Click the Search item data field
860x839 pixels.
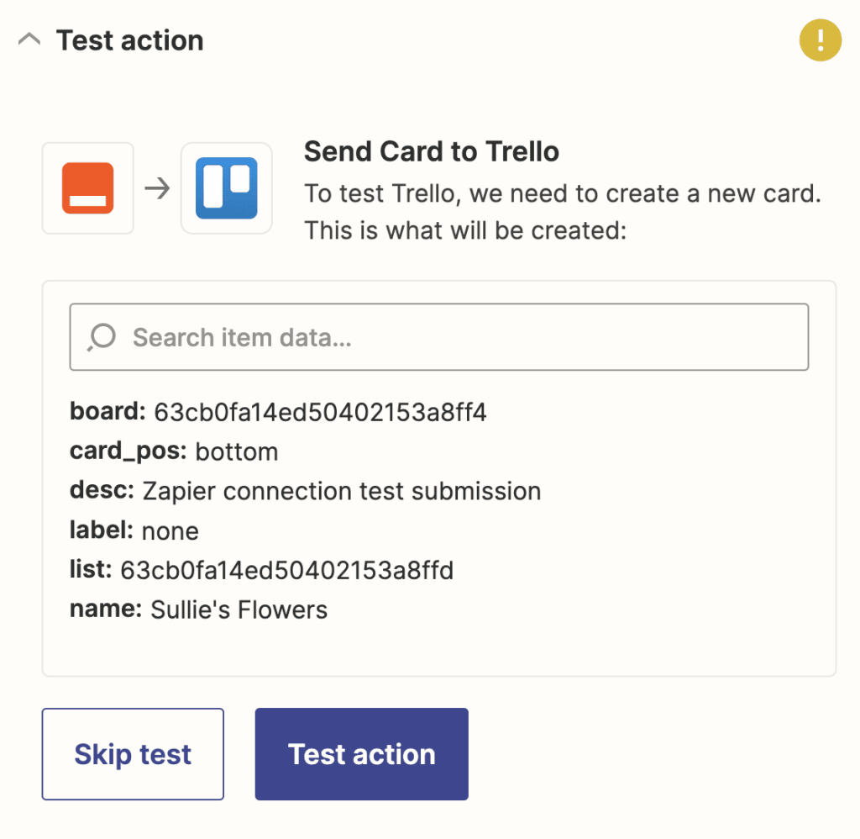pos(439,336)
